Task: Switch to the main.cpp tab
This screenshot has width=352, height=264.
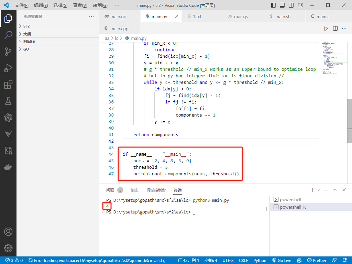Action: point(120,29)
